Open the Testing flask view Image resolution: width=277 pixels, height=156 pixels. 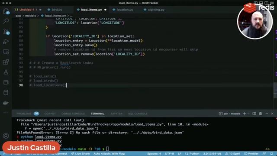(6, 72)
